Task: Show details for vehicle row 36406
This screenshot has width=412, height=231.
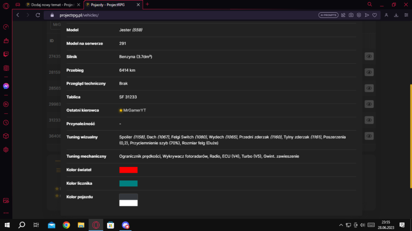Action: pyautogui.click(x=369, y=136)
